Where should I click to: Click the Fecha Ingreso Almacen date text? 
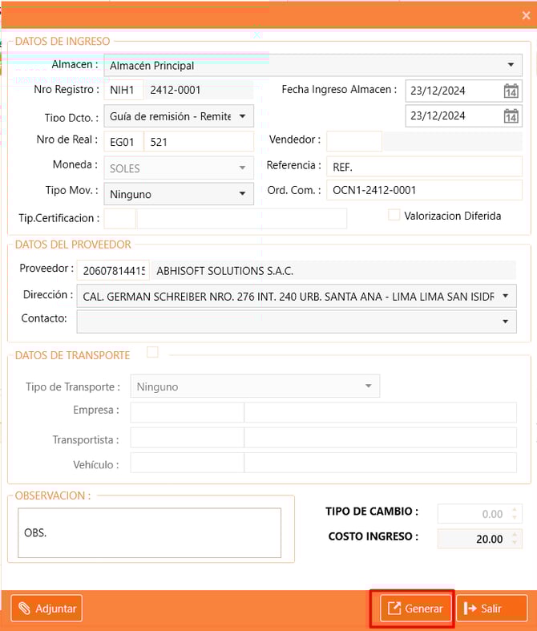tap(438, 91)
